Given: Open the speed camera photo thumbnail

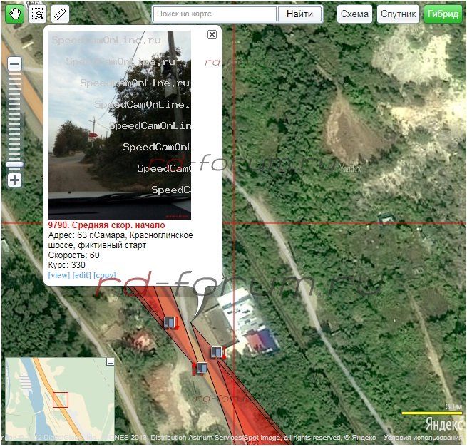Looking at the screenshot, I should pyautogui.click(x=120, y=125).
